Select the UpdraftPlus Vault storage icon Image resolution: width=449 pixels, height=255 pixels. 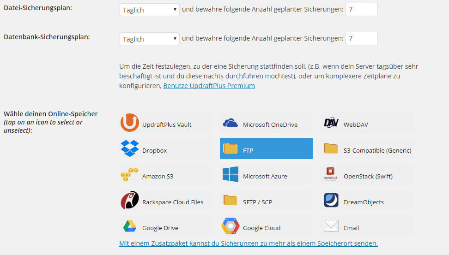pyautogui.click(x=130, y=123)
